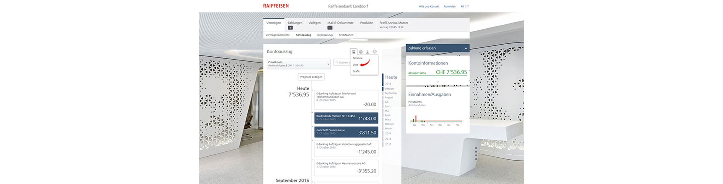The height and width of the screenshot is (184, 723).
Task: Switch language to IT
Action: click(x=468, y=6)
